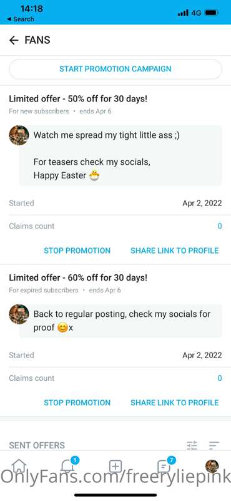Select the 60% off limited offer title
This screenshot has width=231, height=501.
(x=78, y=277)
